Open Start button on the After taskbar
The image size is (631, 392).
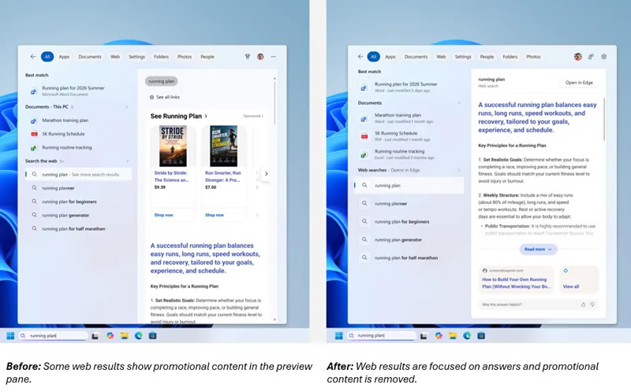(x=339, y=336)
